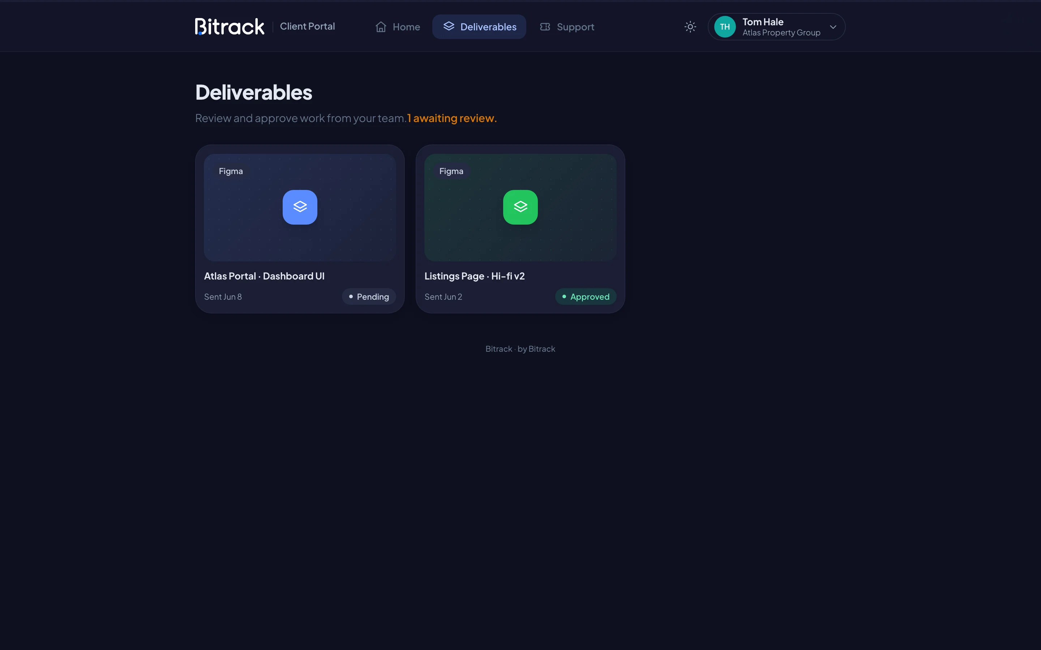Click the Tom Hale name
This screenshot has width=1041, height=650.
click(x=763, y=22)
